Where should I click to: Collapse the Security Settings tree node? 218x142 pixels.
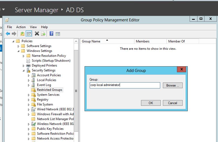[x=24, y=71]
